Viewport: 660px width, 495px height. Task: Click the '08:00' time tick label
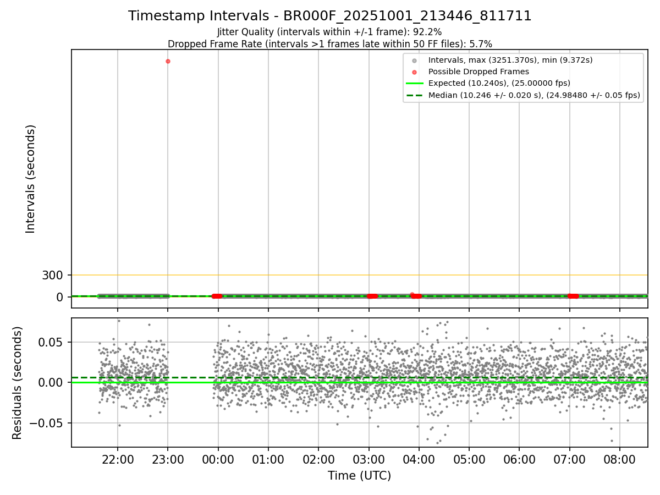click(x=620, y=460)
